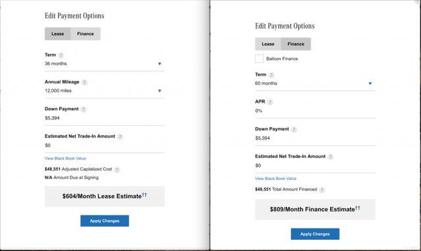Click the lease Down Payment $5,394 field
421x251 pixels.
(105, 118)
